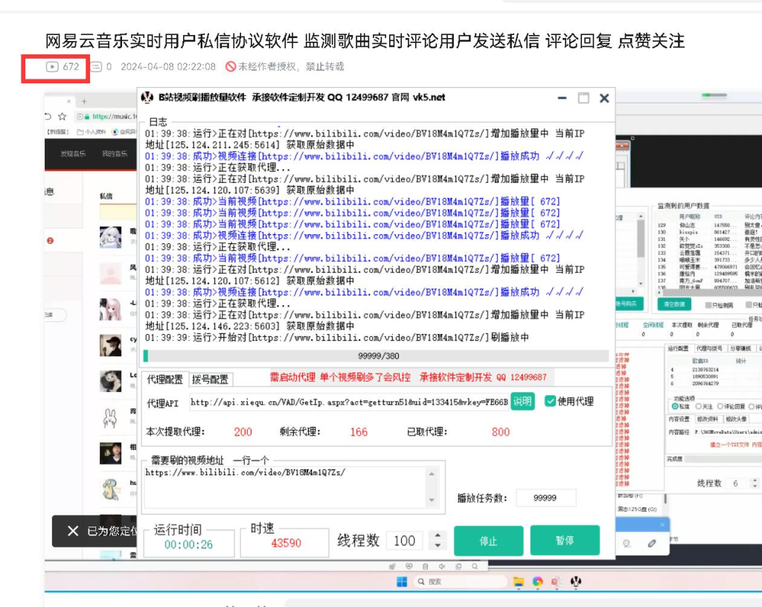Viewport: 762px width, 607px height.
Task: Click the green 停止 button
Action: point(488,541)
